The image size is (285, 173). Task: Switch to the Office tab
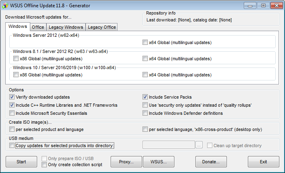(x=38, y=27)
